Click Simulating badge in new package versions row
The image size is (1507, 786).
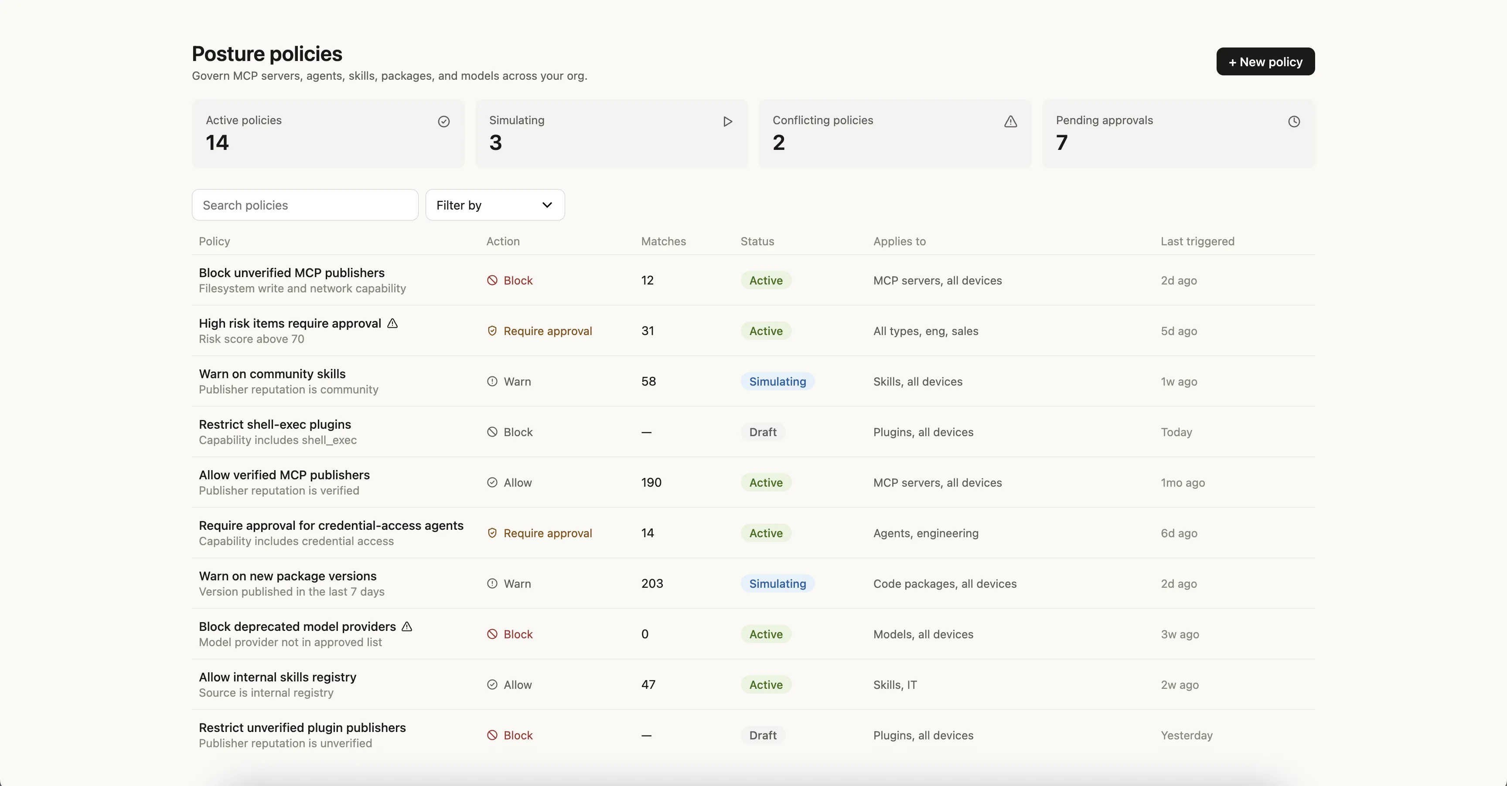(777, 584)
